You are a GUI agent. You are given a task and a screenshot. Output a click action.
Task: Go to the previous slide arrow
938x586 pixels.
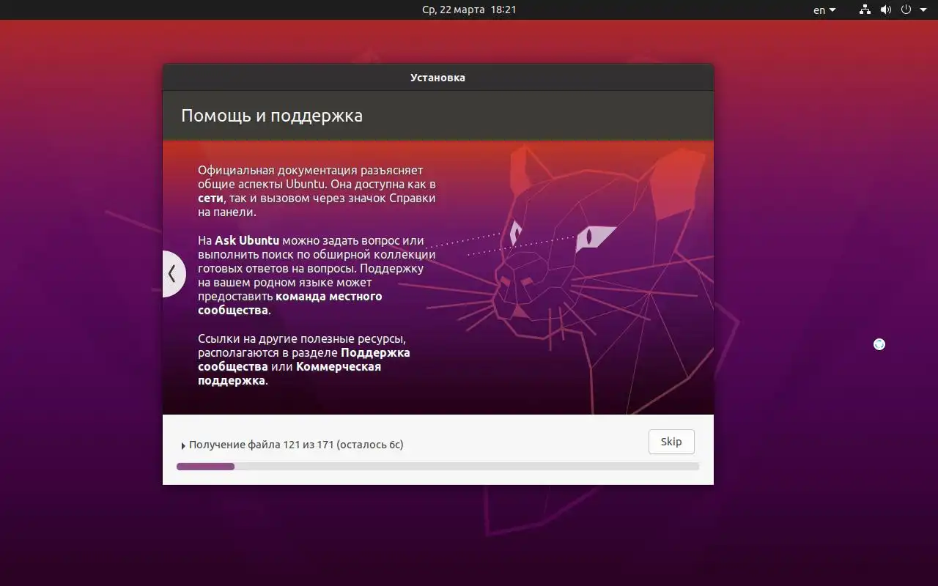pyautogui.click(x=173, y=274)
